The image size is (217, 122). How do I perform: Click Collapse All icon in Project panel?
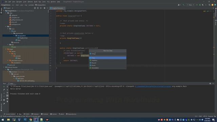[41, 8]
